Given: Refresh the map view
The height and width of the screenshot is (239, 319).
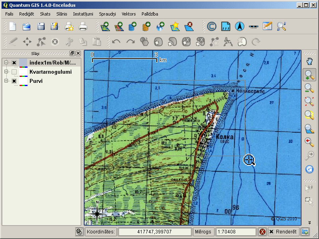Looking at the screenshot, I should (x=309, y=169).
